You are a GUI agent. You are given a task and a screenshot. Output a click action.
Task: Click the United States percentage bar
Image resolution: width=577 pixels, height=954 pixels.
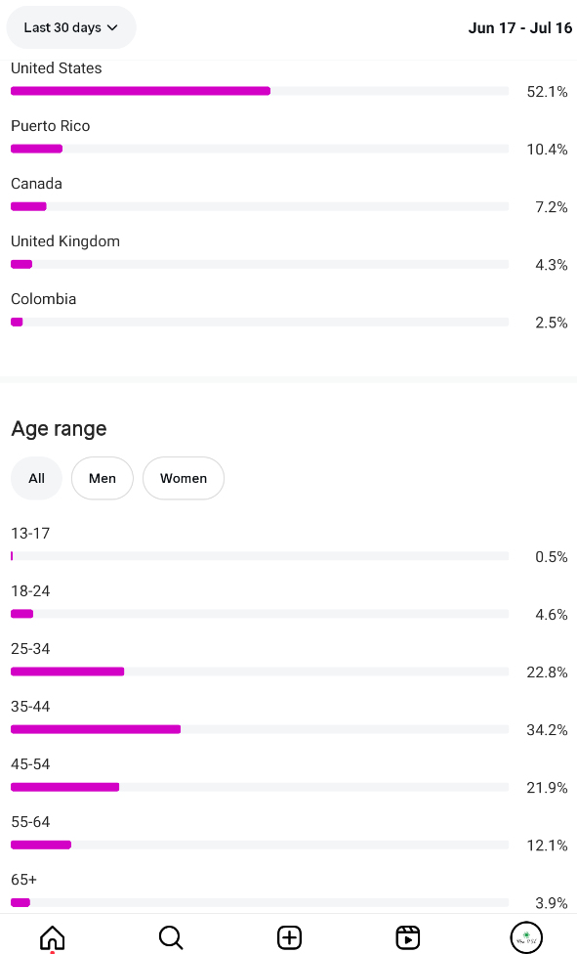(x=260, y=91)
